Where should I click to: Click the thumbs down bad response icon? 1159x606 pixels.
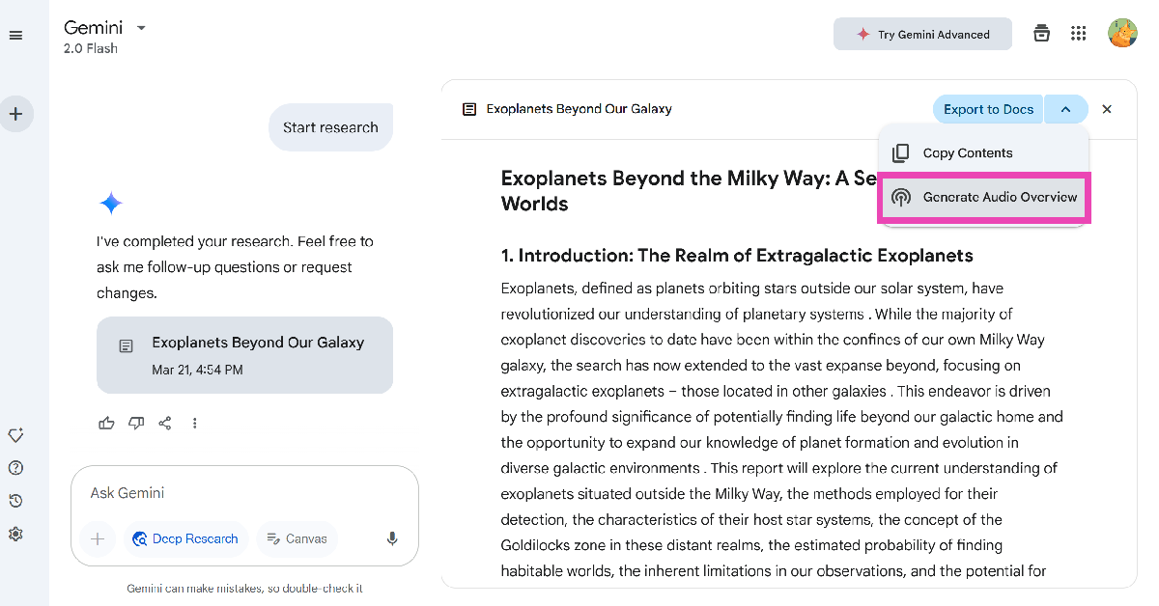[136, 423]
